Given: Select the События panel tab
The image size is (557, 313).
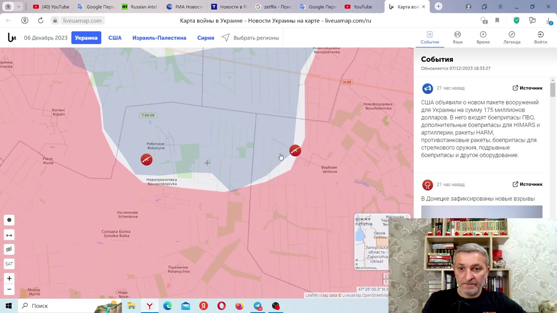Looking at the screenshot, I should point(429,38).
